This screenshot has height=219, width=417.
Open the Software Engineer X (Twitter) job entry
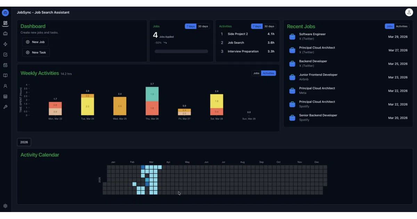348,36
